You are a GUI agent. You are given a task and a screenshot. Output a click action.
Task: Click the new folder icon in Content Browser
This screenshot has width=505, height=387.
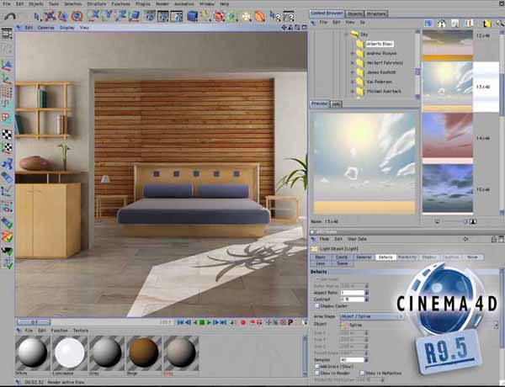[x=486, y=24]
